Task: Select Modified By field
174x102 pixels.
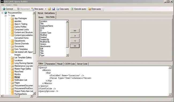Action: [x=45, y=42]
